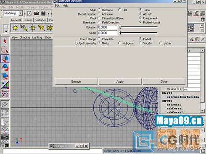
Task: Click the new scene icon
Action: point(29,13)
